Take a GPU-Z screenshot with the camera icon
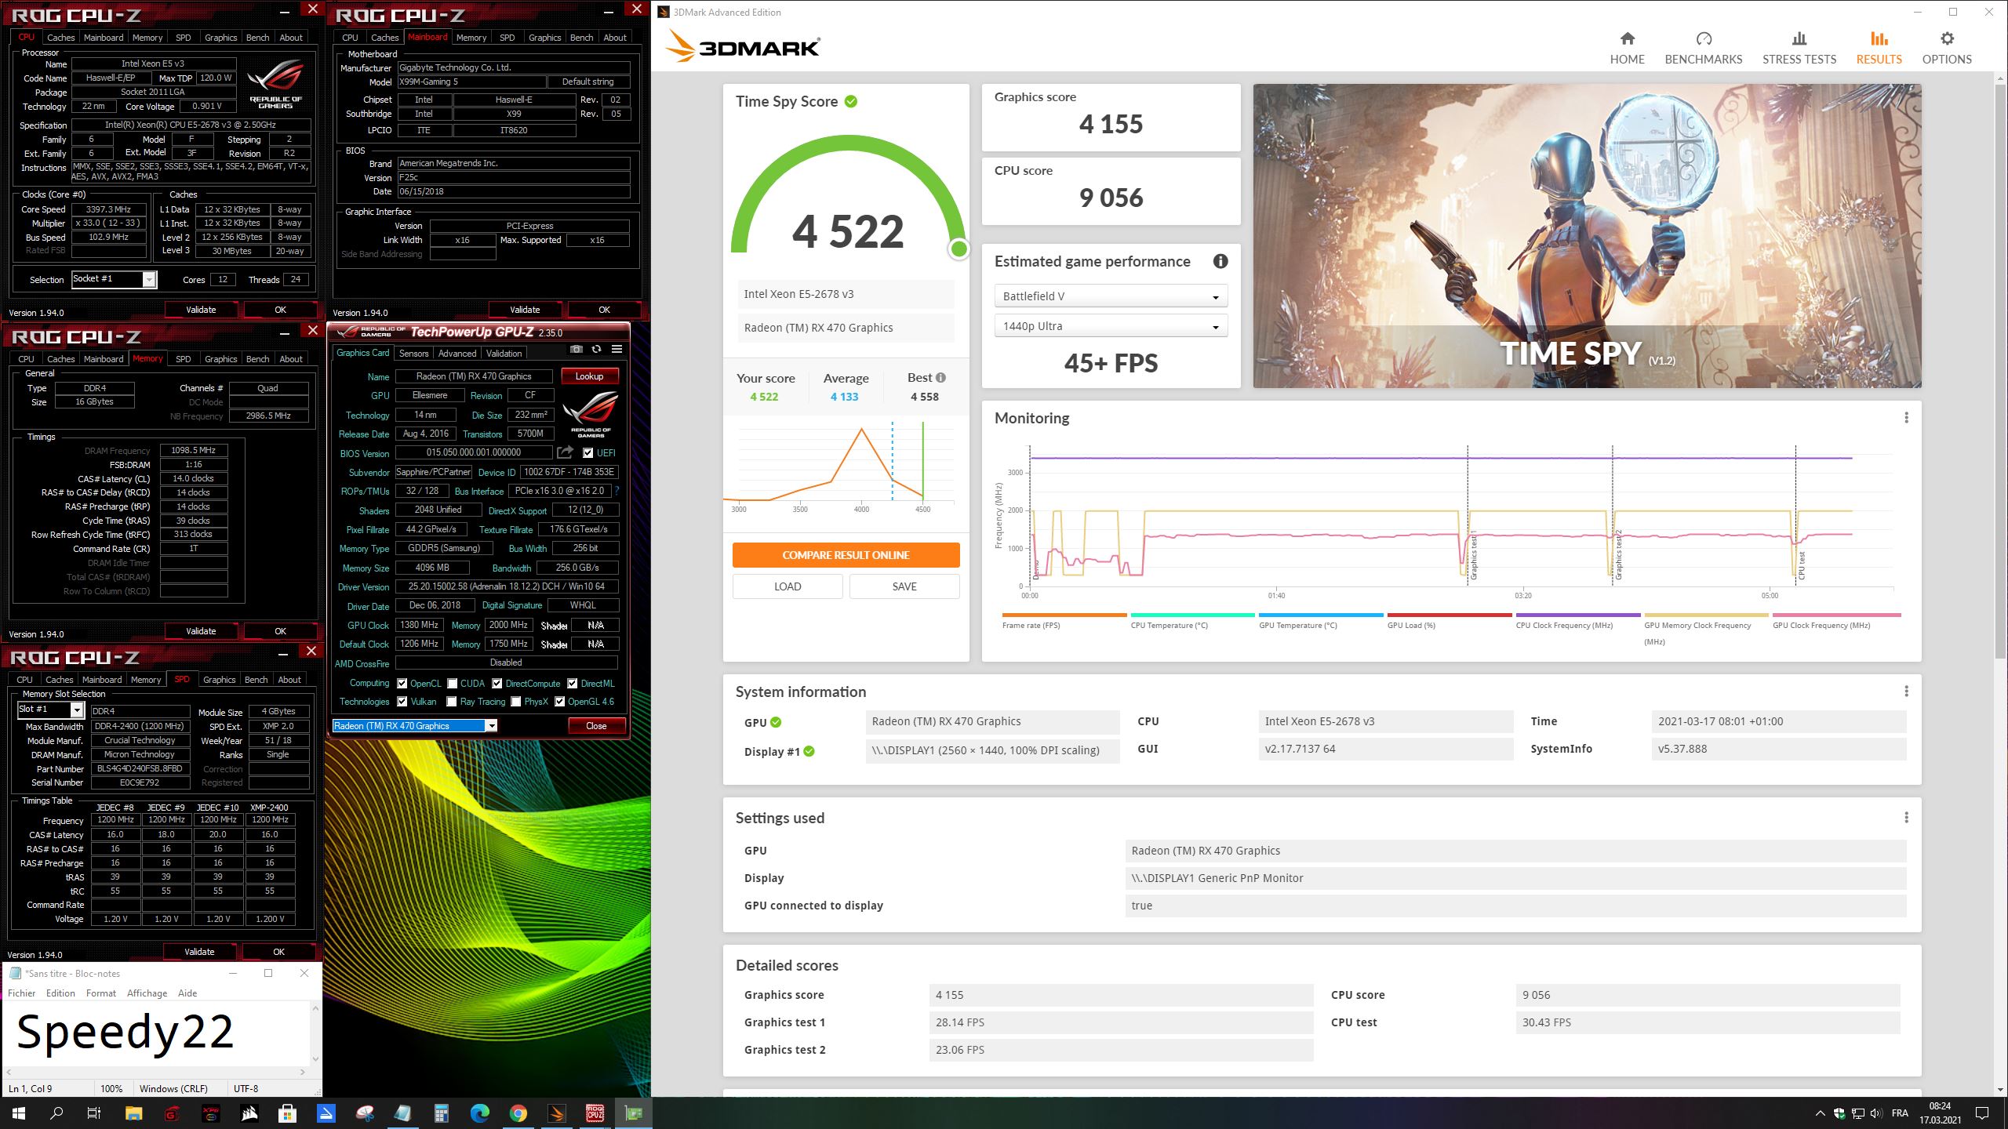 576,350
